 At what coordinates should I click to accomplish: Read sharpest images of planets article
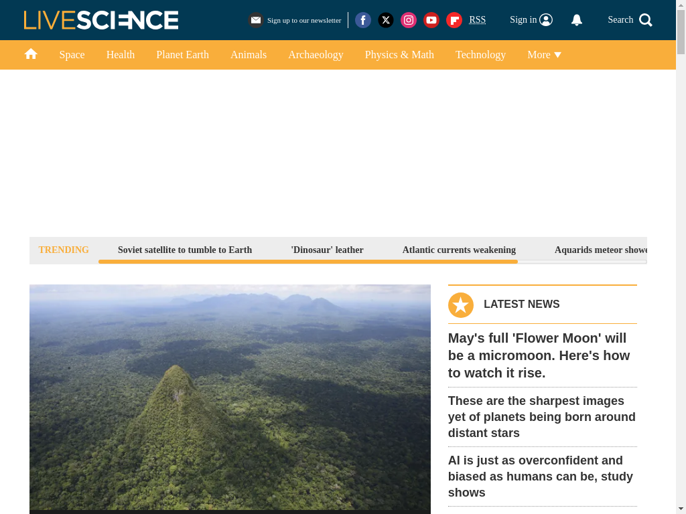(x=541, y=417)
